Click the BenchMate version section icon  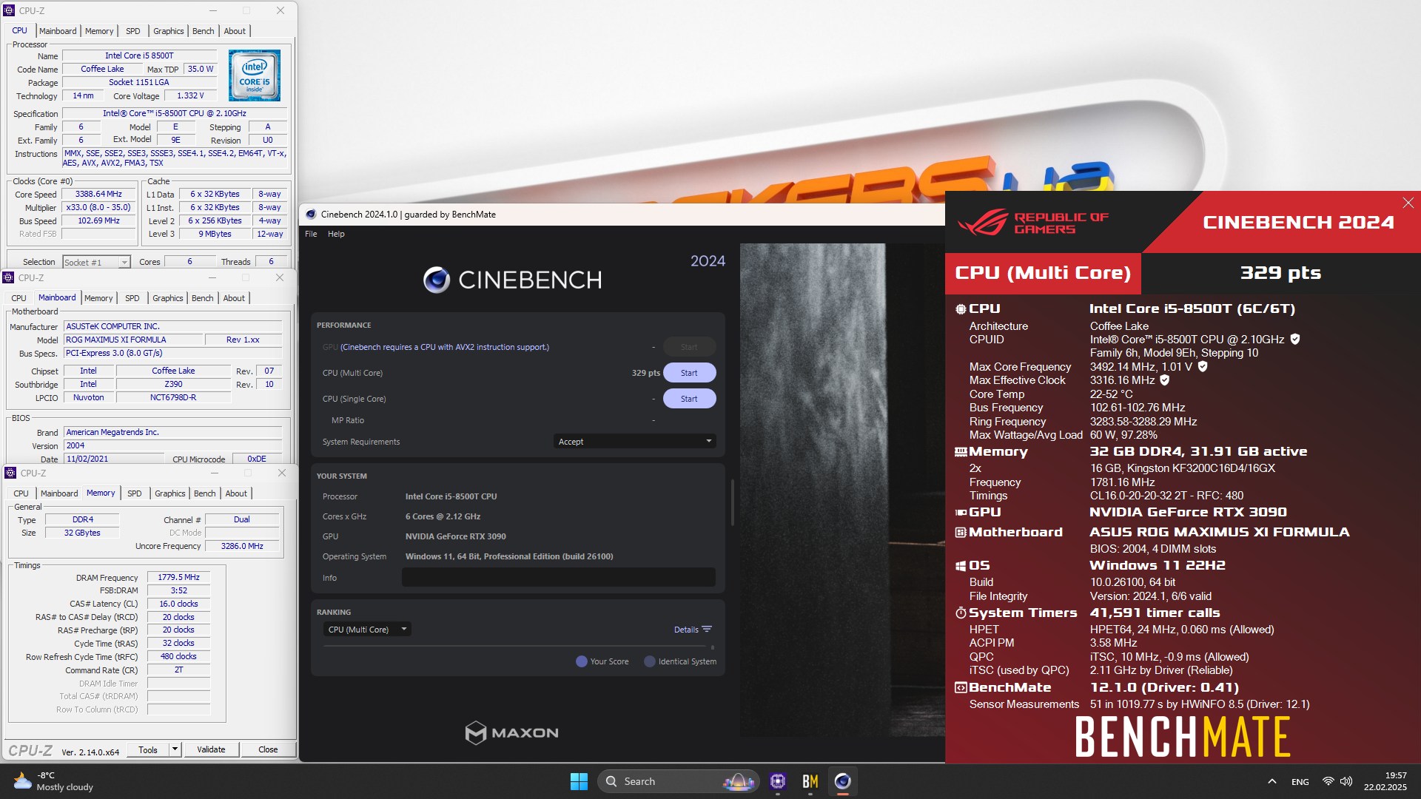(961, 688)
